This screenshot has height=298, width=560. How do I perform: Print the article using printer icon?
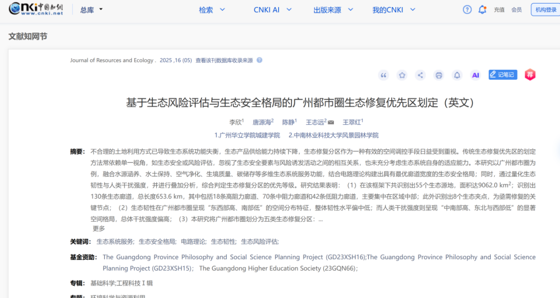pos(439,75)
